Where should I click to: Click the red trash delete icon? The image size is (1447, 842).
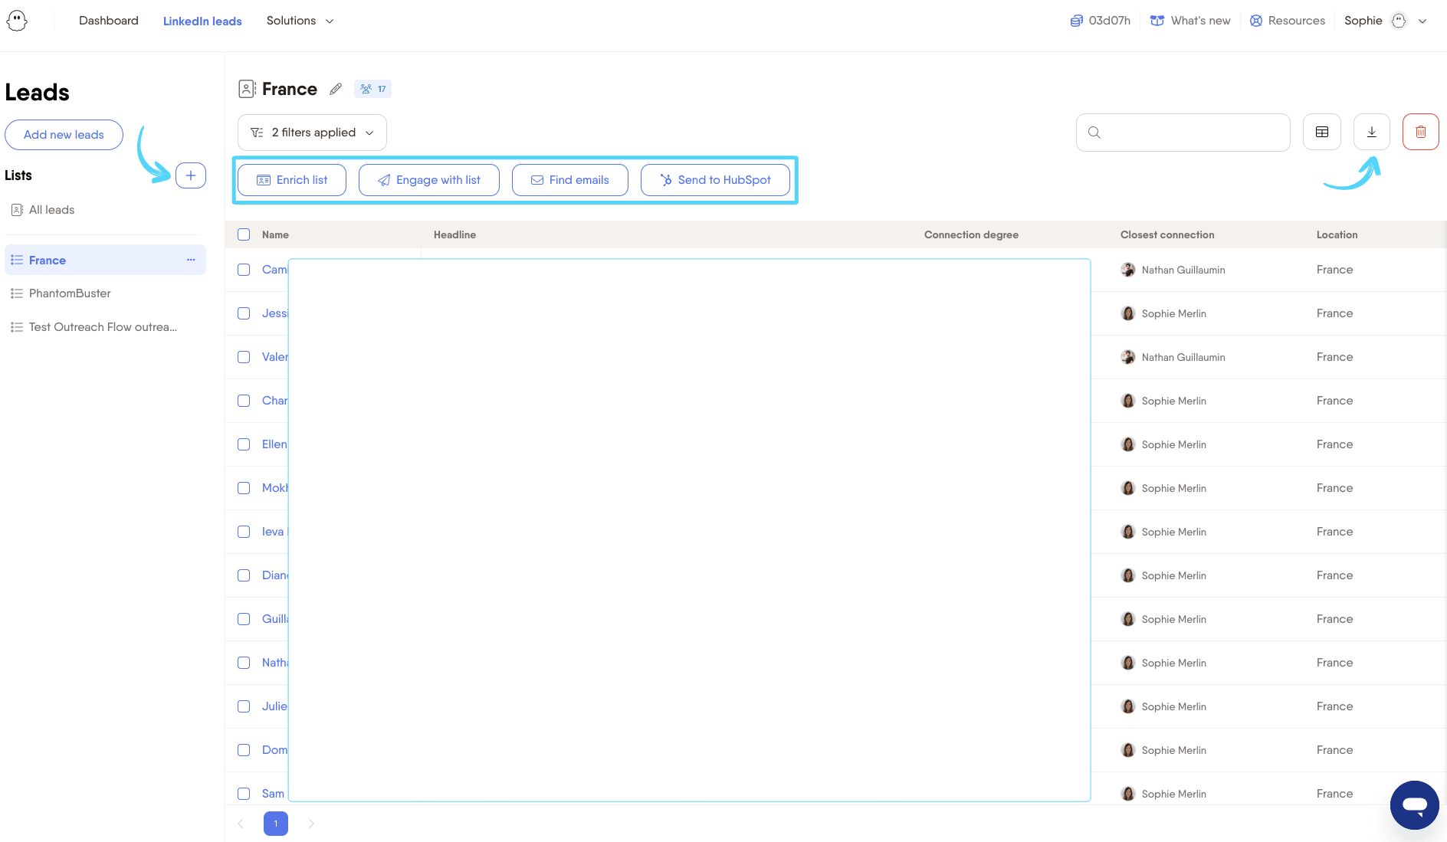click(x=1420, y=132)
